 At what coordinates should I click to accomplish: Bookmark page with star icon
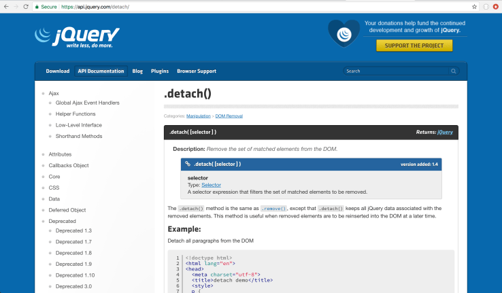pos(473,6)
